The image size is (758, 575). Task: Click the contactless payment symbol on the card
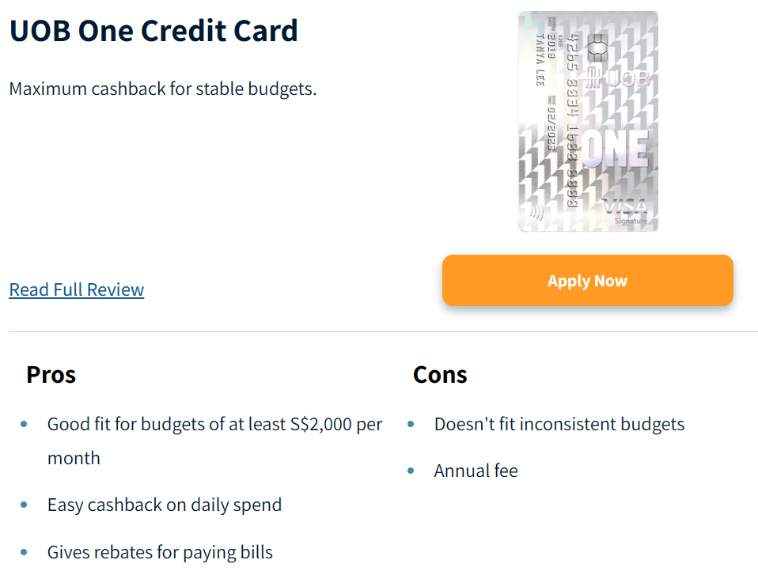click(536, 212)
